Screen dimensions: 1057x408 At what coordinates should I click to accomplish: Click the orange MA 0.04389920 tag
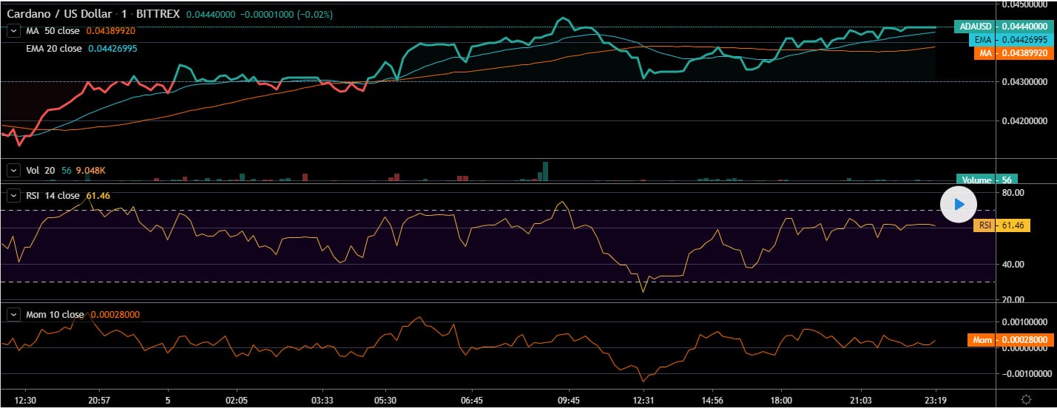tap(1013, 53)
